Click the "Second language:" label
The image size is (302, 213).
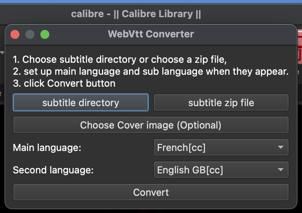53,170
